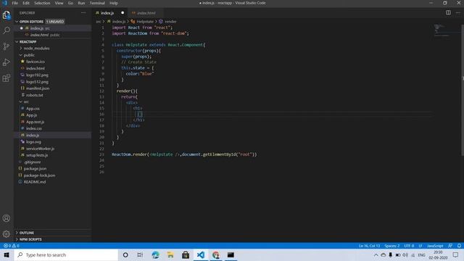This screenshot has width=464, height=261.
Task: Click the errors and warnings status indicator
Action: [x=12, y=246]
